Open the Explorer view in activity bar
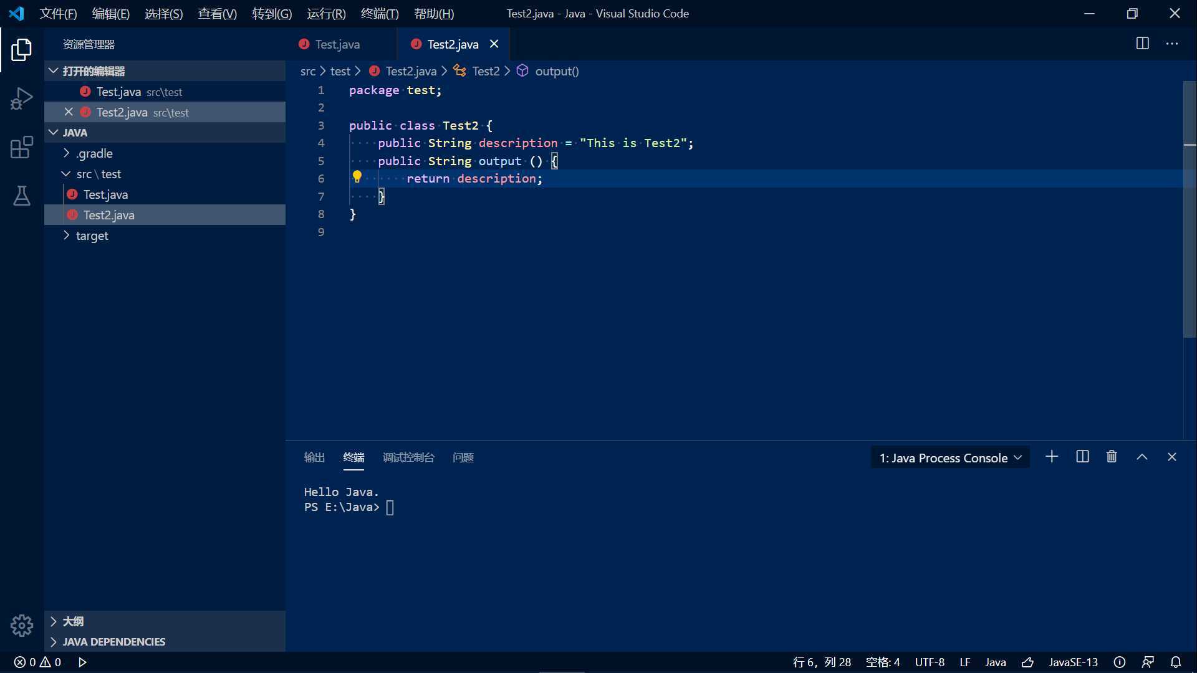The height and width of the screenshot is (673, 1197). point(21,49)
